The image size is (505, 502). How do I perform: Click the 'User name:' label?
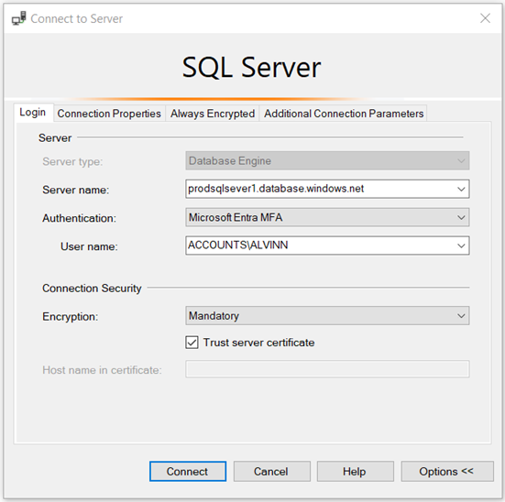coord(89,246)
